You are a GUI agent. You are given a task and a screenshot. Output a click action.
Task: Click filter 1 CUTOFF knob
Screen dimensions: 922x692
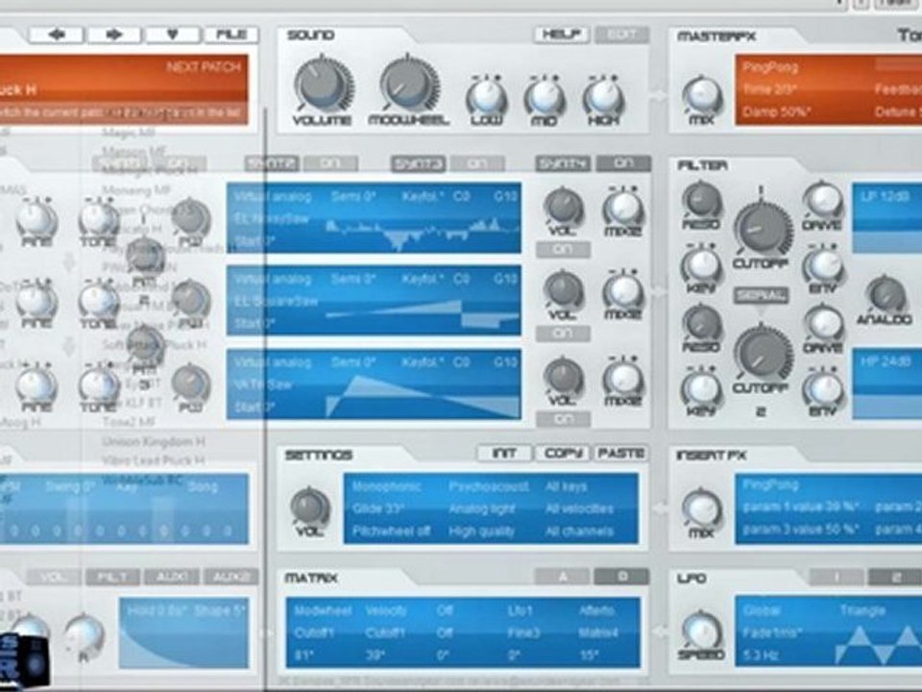[x=762, y=229]
